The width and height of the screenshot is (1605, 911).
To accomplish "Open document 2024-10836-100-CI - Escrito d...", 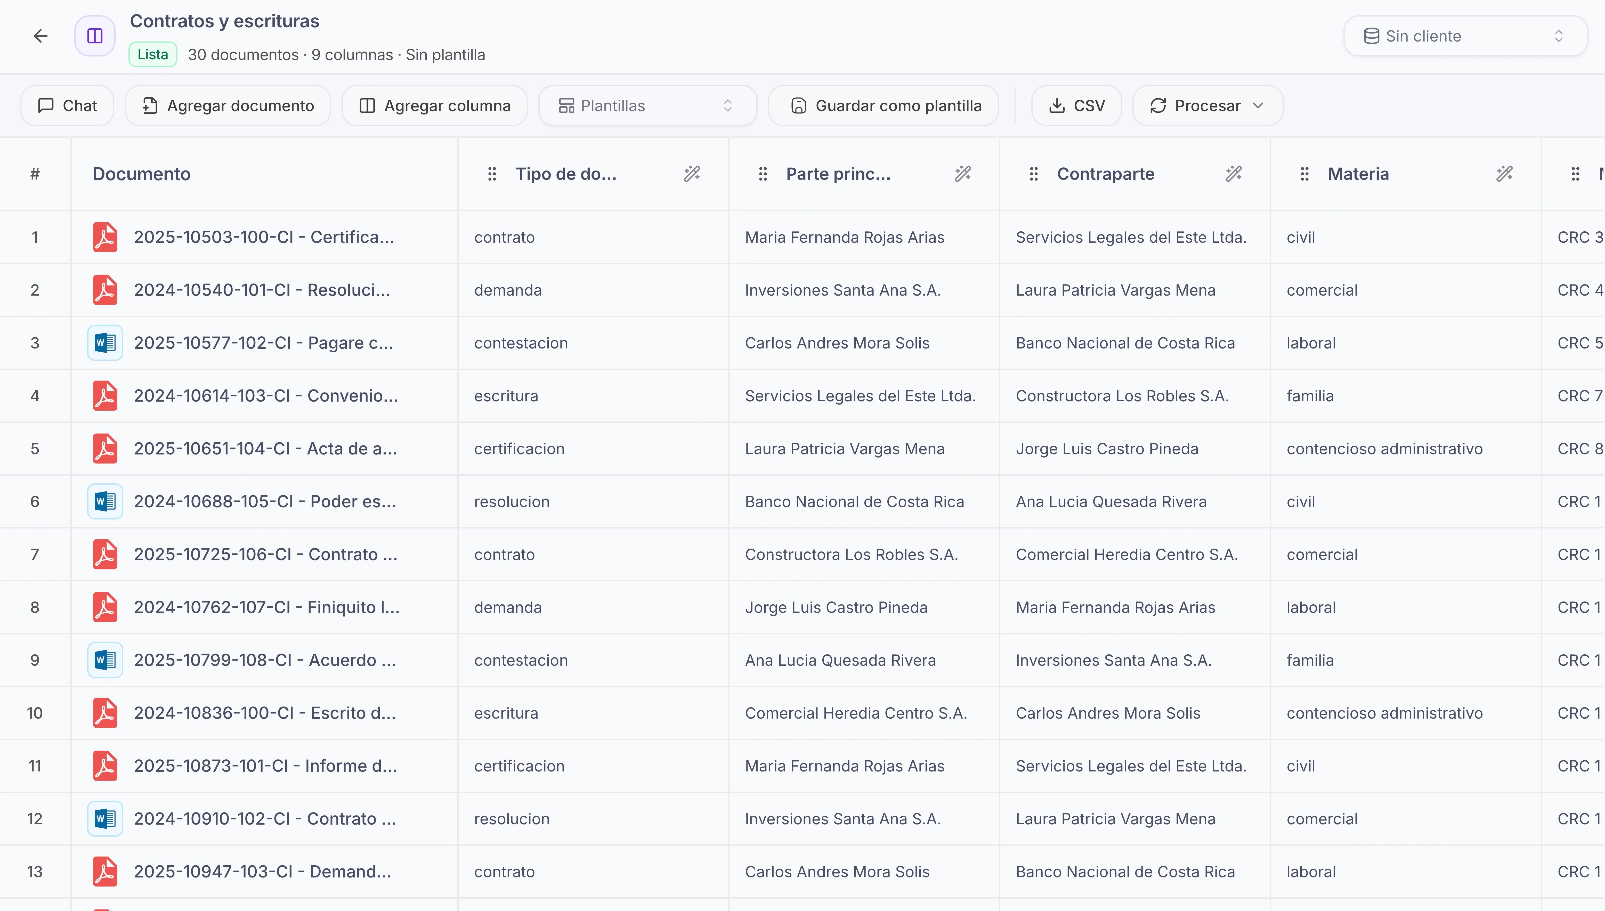I will point(265,713).
